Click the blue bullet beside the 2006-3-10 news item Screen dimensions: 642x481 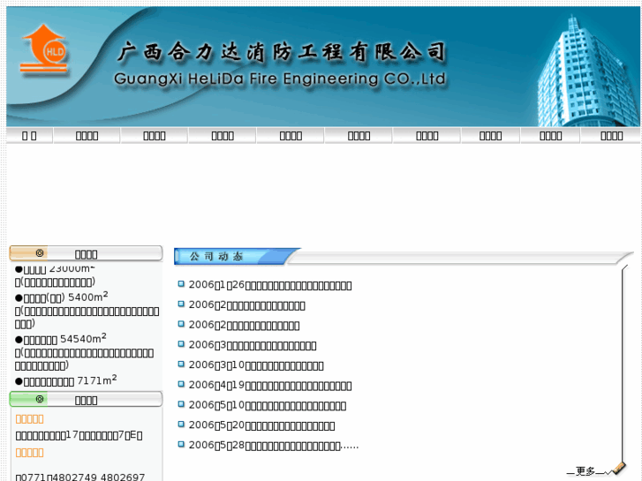coord(181,364)
